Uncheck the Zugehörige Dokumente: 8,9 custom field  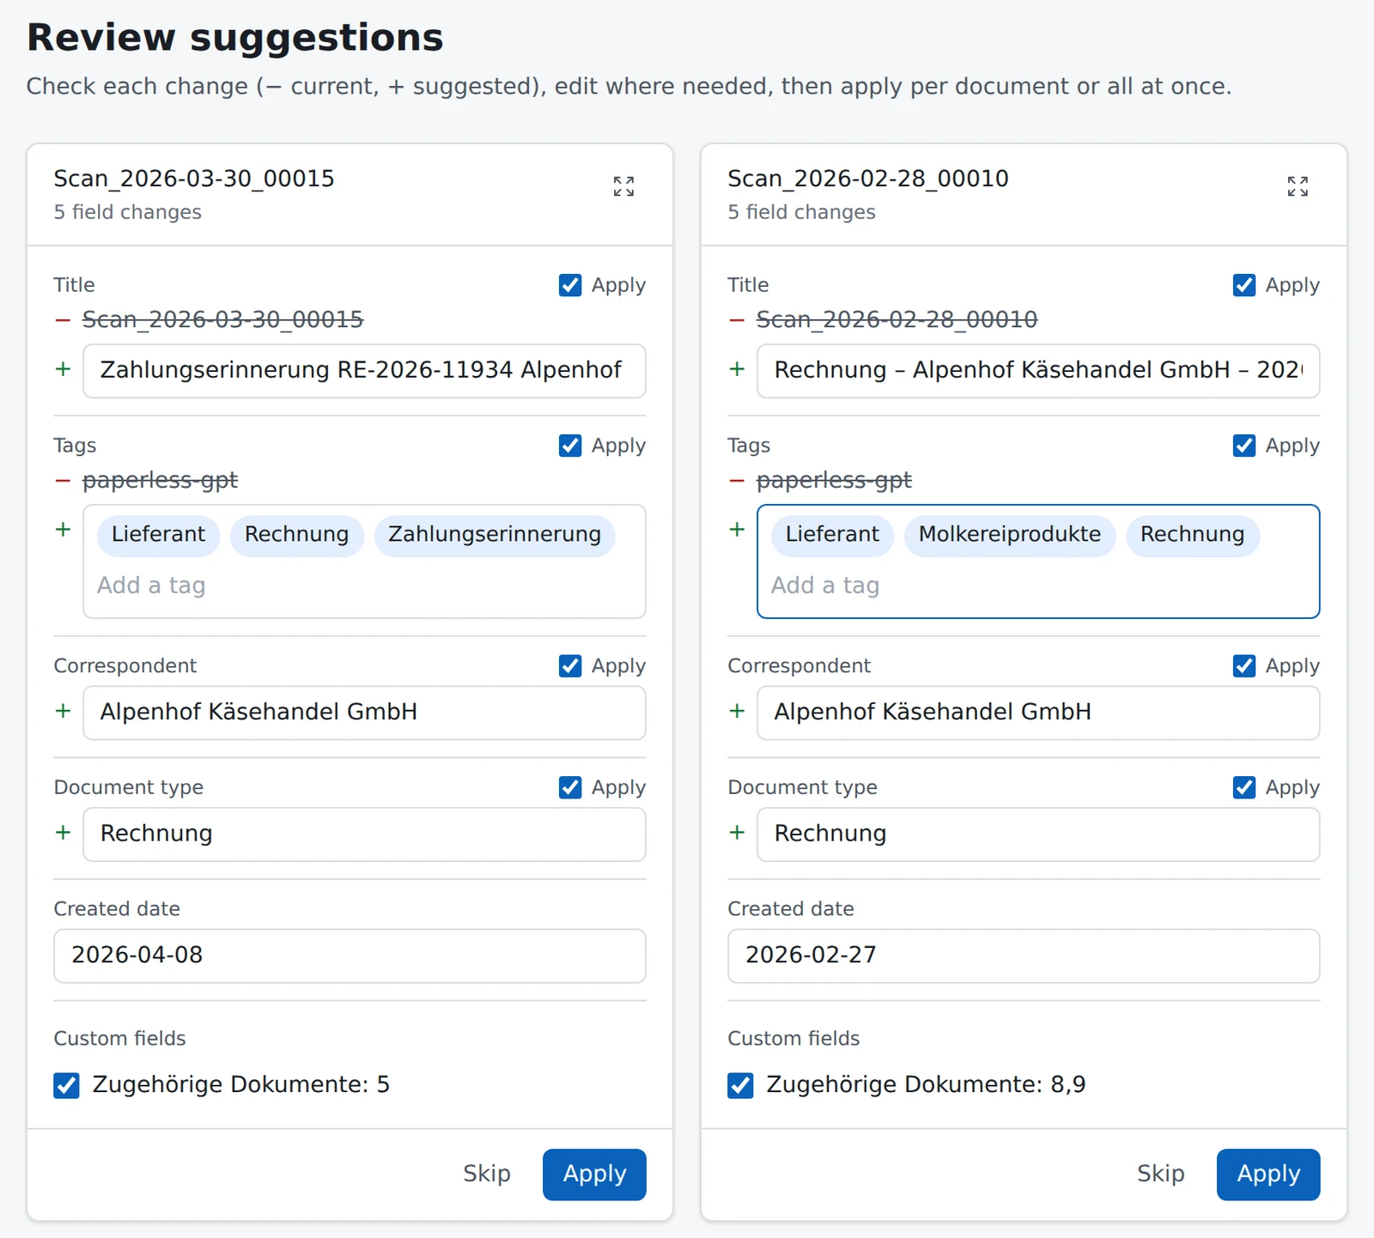click(x=740, y=1085)
